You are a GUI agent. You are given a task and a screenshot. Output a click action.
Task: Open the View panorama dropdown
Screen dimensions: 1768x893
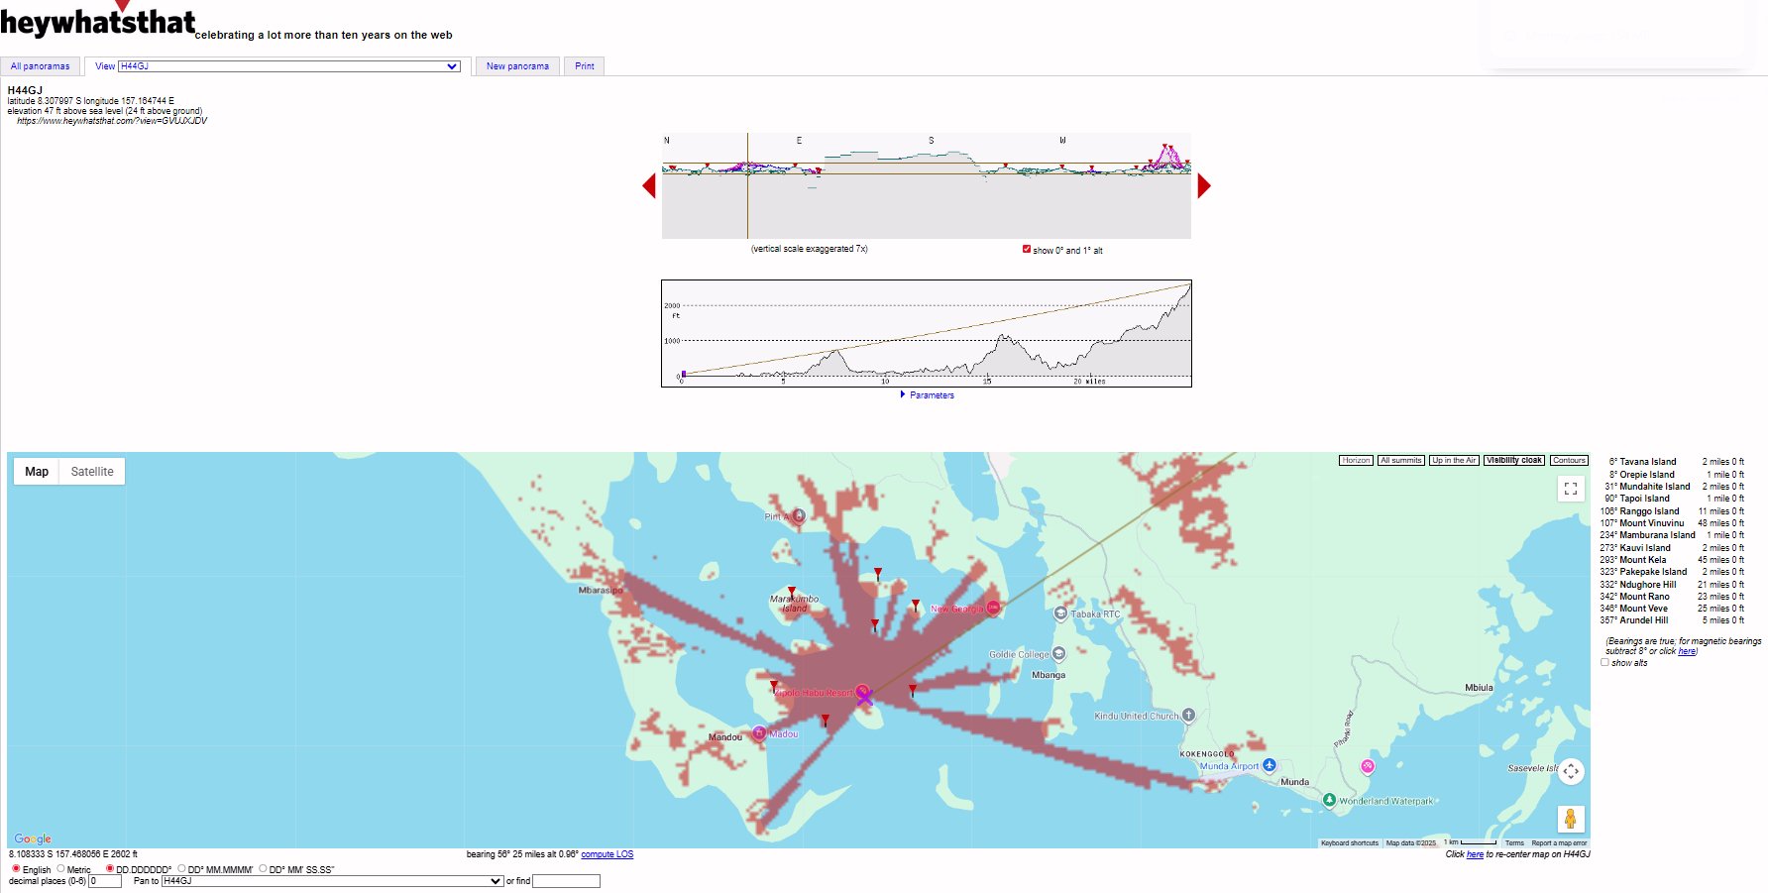pyautogui.click(x=288, y=66)
